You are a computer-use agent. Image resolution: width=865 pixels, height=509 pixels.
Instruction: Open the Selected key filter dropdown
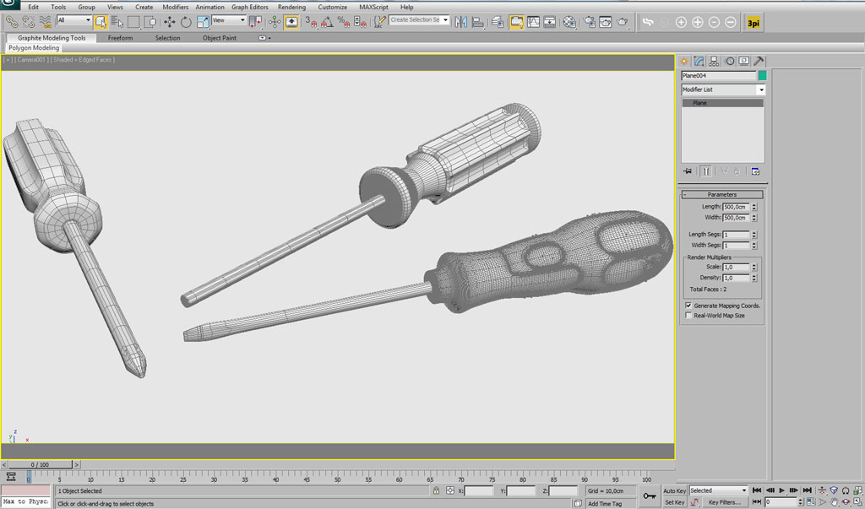click(x=718, y=490)
